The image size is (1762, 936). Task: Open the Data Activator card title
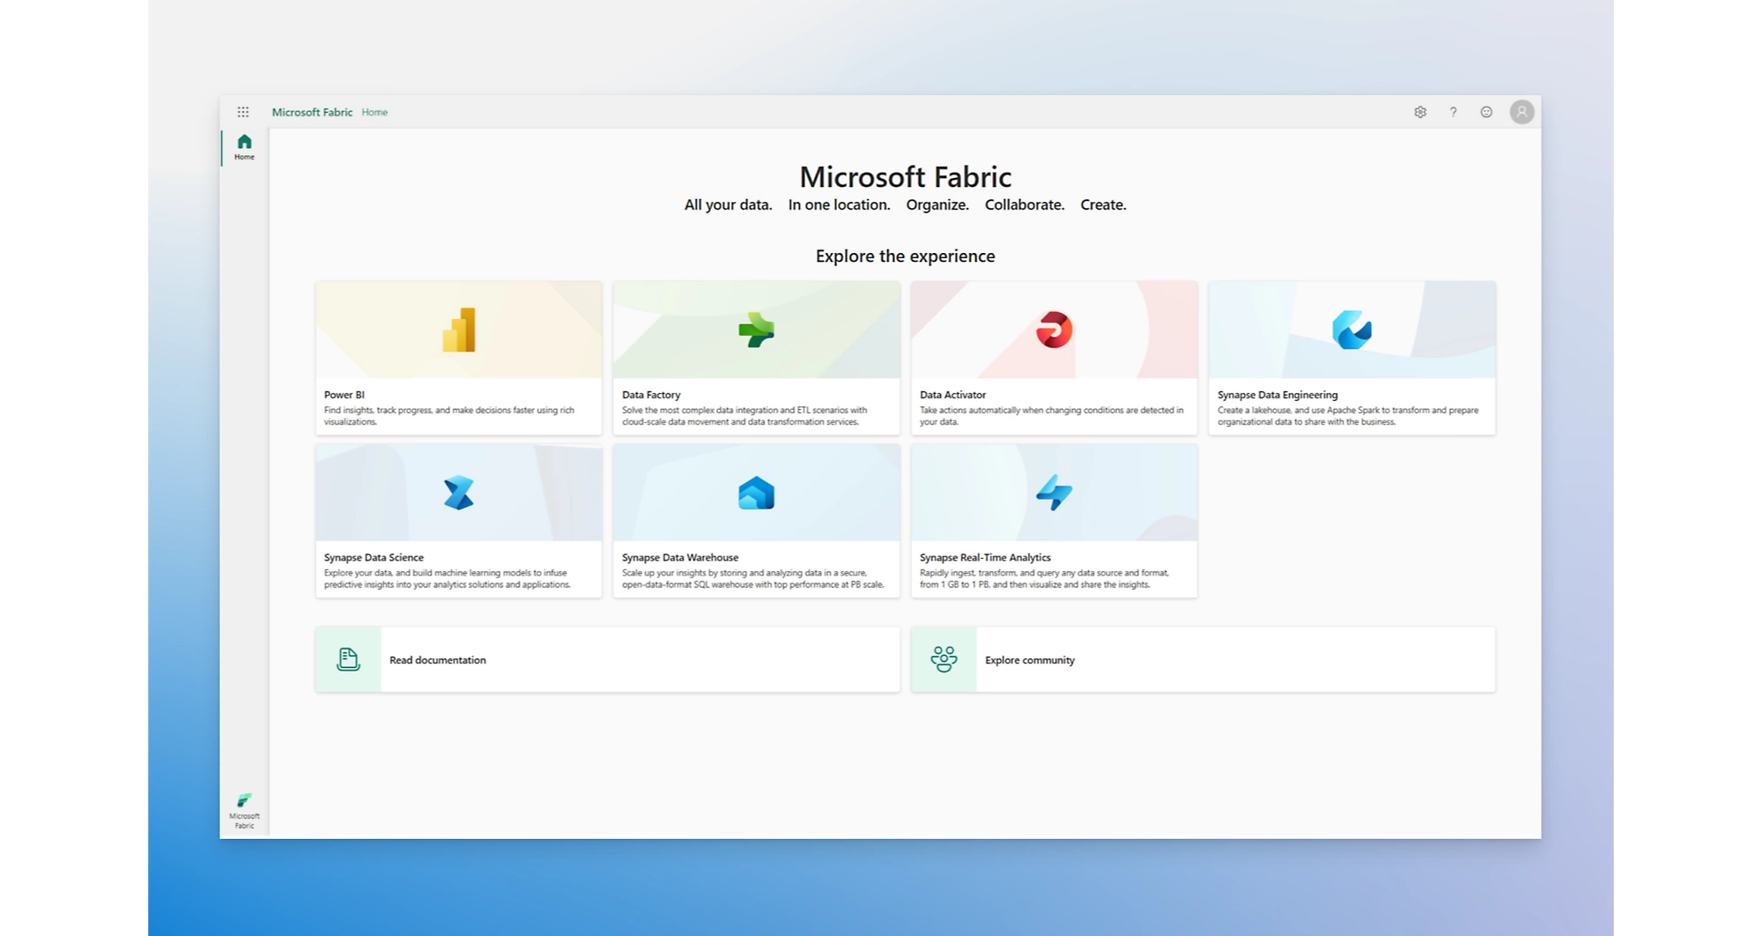point(952,395)
